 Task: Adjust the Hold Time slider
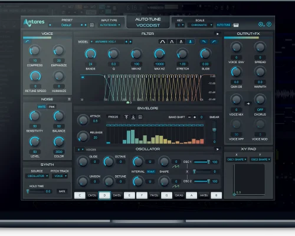tap(36, 191)
